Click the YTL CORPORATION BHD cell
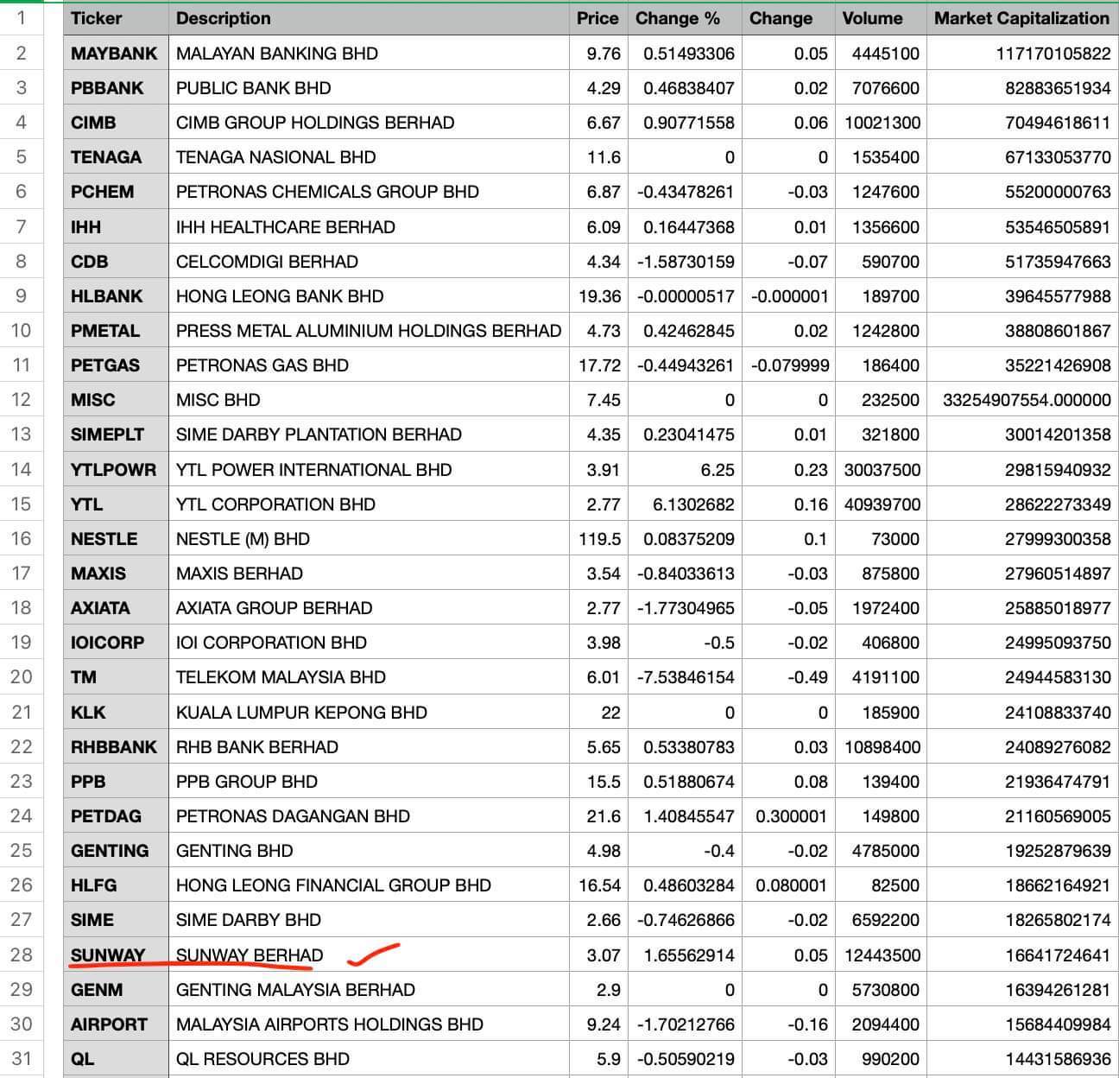The height and width of the screenshot is (1078, 1119). [x=369, y=504]
